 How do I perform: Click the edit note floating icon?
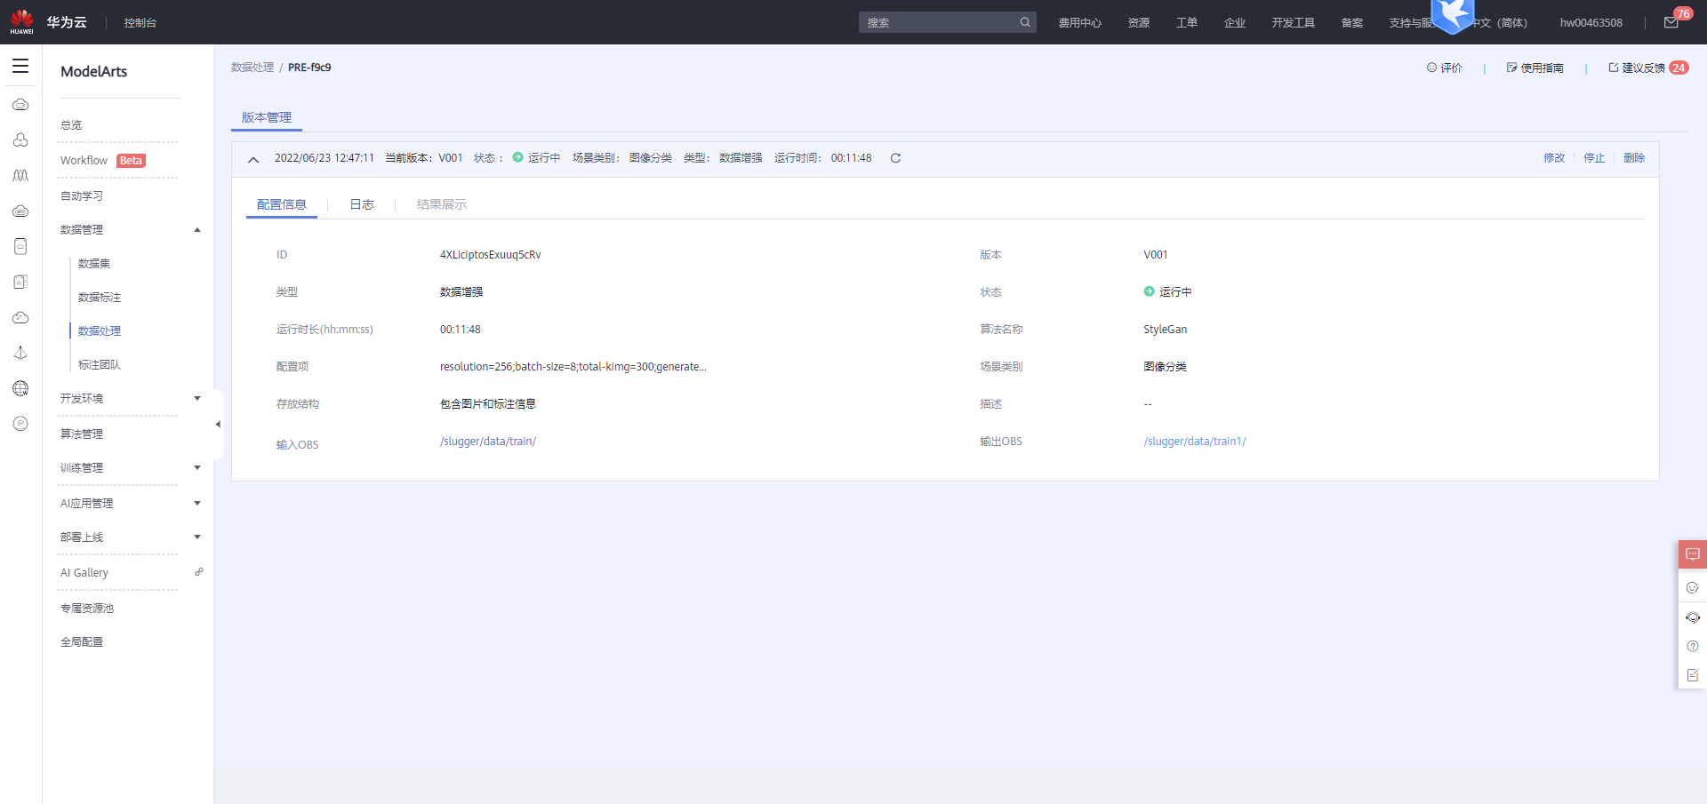point(1693,675)
